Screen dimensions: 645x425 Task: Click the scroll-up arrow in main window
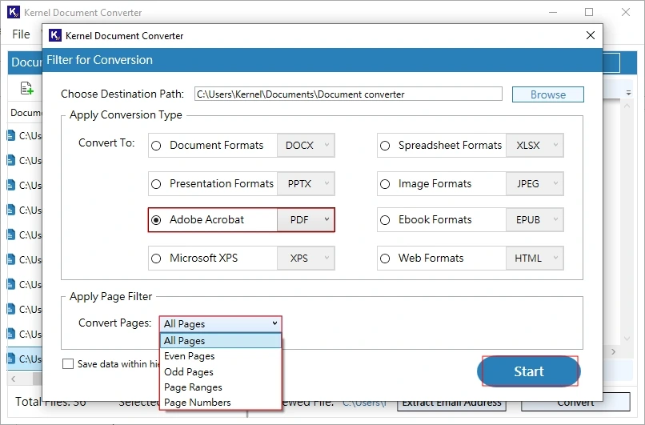point(627,106)
